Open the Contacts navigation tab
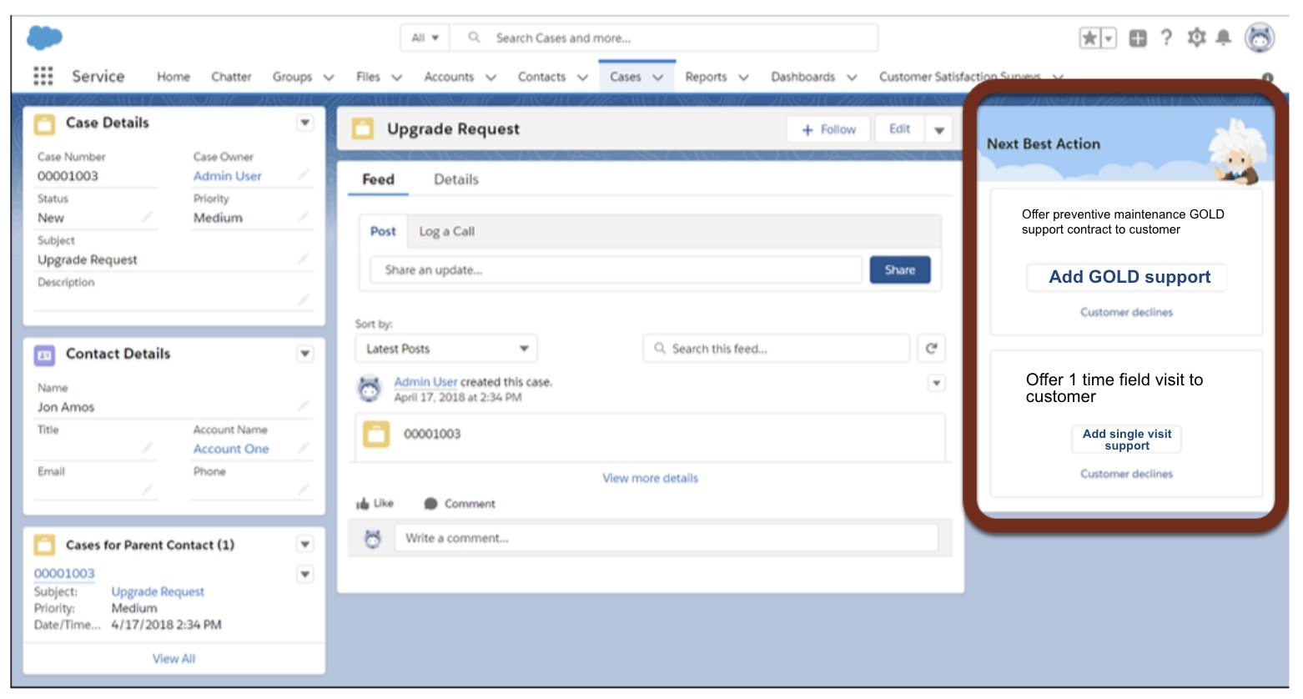The height and width of the screenshot is (699, 1303). pyautogui.click(x=541, y=77)
